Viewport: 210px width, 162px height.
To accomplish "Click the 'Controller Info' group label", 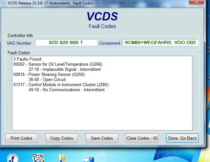I will [20, 35].
